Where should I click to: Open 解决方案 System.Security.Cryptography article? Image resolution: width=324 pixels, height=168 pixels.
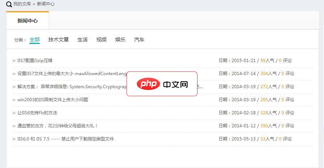[x=73, y=87]
